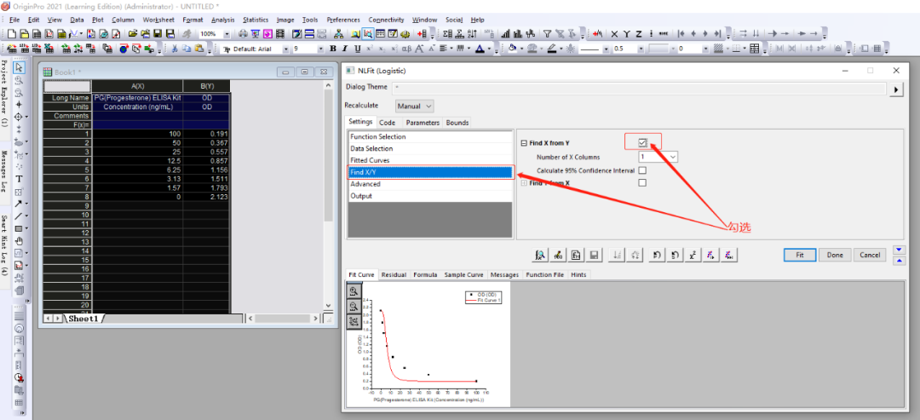
Task: Open the Number of X Columns dropdown
Action: point(672,157)
